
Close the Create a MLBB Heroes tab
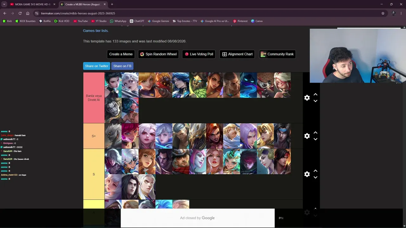pyautogui.click(x=104, y=4)
